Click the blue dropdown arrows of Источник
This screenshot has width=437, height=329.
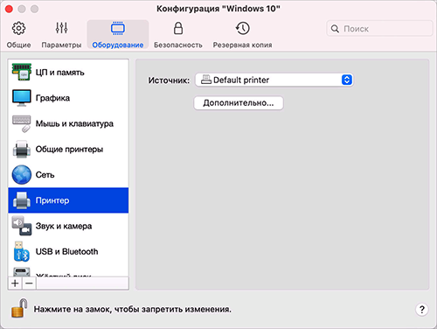(x=346, y=80)
